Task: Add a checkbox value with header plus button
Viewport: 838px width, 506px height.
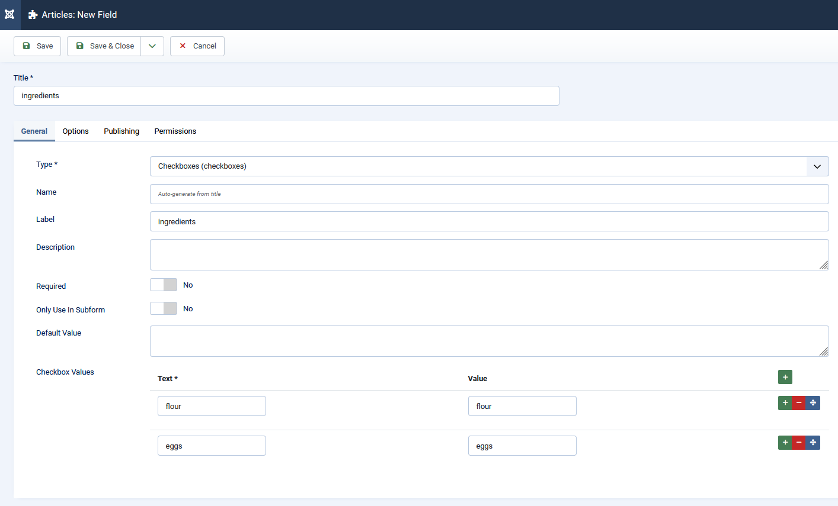Action: click(785, 377)
